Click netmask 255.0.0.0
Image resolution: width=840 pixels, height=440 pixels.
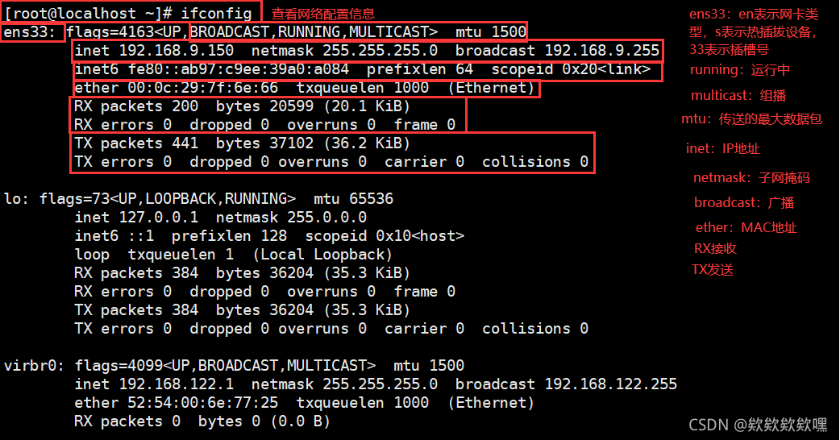click(291, 218)
